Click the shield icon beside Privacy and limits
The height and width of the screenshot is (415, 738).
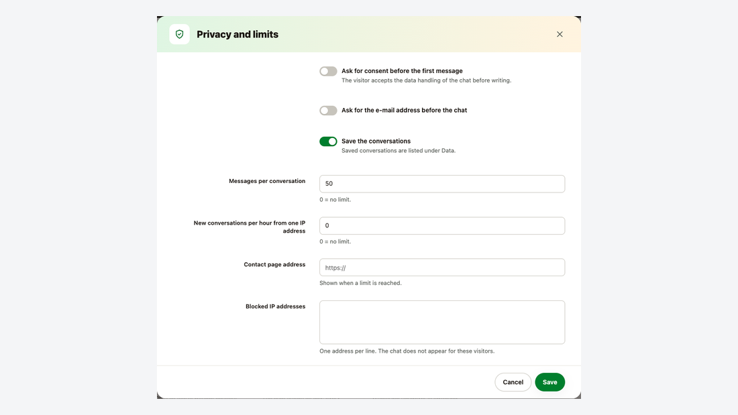(179, 34)
